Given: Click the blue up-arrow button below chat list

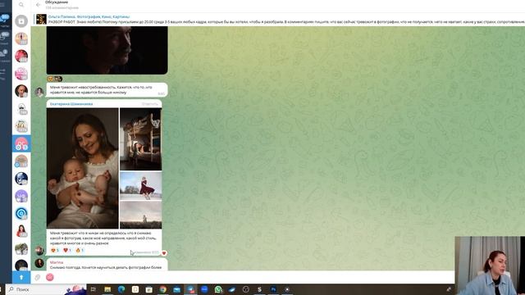Looking at the screenshot, I should point(21,277).
